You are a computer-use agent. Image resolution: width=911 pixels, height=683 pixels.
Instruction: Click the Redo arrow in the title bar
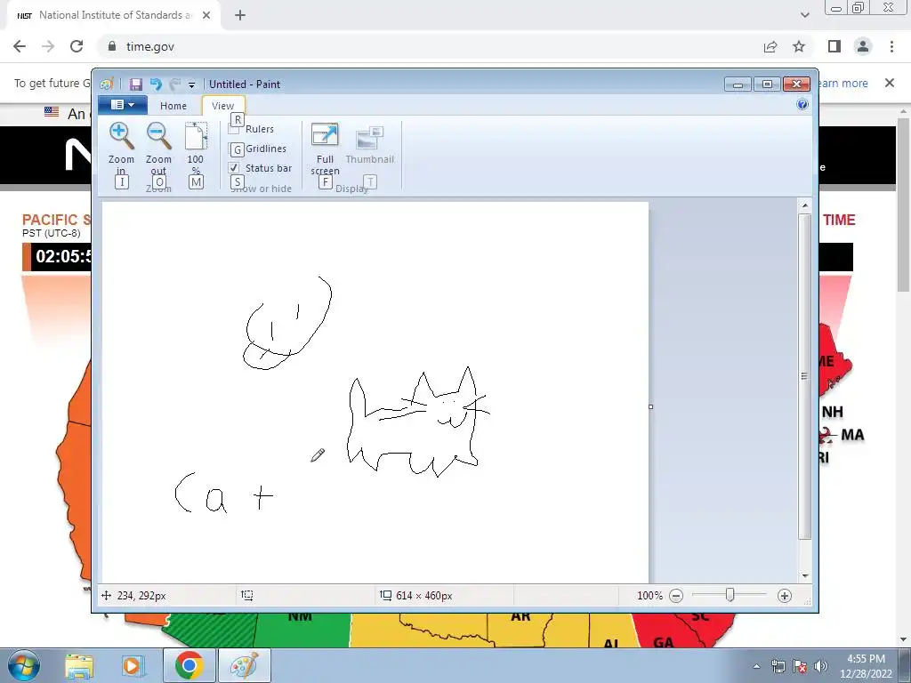pos(174,84)
